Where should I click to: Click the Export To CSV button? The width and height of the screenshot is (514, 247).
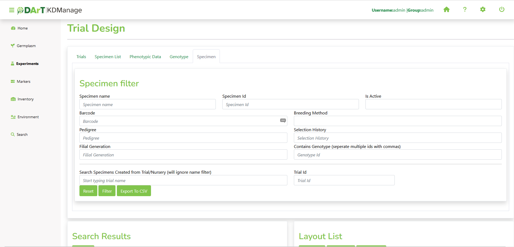[x=134, y=191]
